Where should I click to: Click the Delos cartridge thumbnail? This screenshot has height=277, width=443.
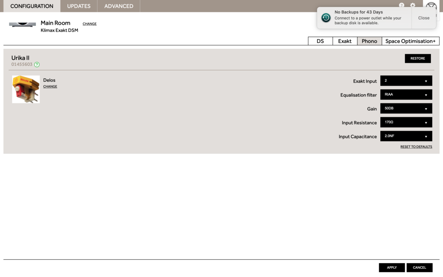26,89
